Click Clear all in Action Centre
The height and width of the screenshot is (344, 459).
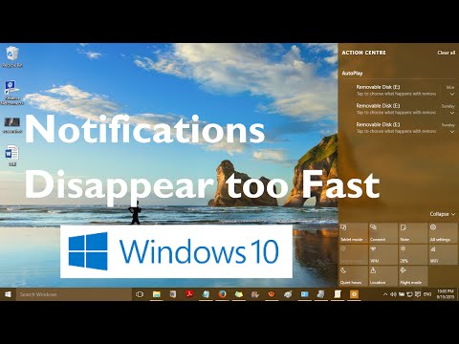(446, 53)
